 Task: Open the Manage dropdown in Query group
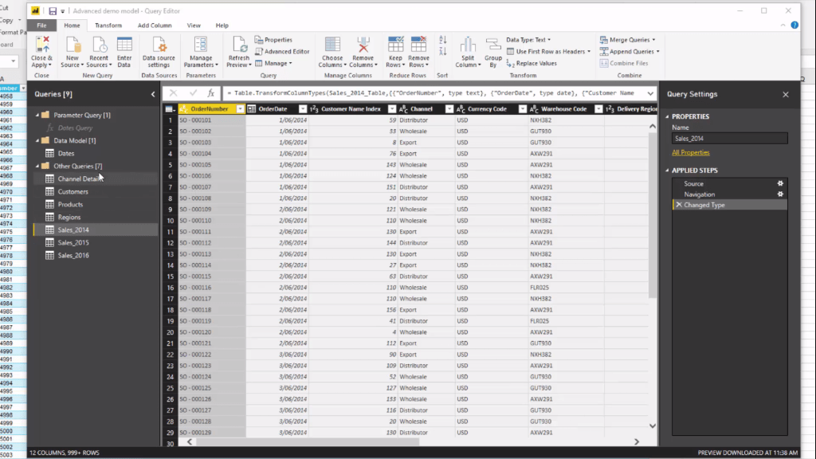(x=274, y=64)
